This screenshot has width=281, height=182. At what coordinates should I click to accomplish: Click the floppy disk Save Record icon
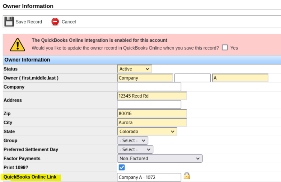[x=9, y=22]
